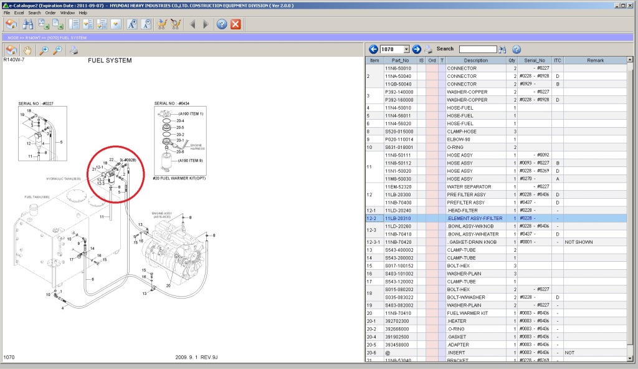Add to cart using the shopping cart icon
Viewport: 638px width, 369px height.
(161, 24)
